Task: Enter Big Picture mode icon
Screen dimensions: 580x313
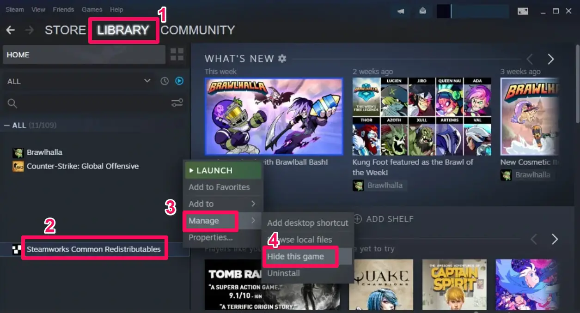Action: (523, 11)
